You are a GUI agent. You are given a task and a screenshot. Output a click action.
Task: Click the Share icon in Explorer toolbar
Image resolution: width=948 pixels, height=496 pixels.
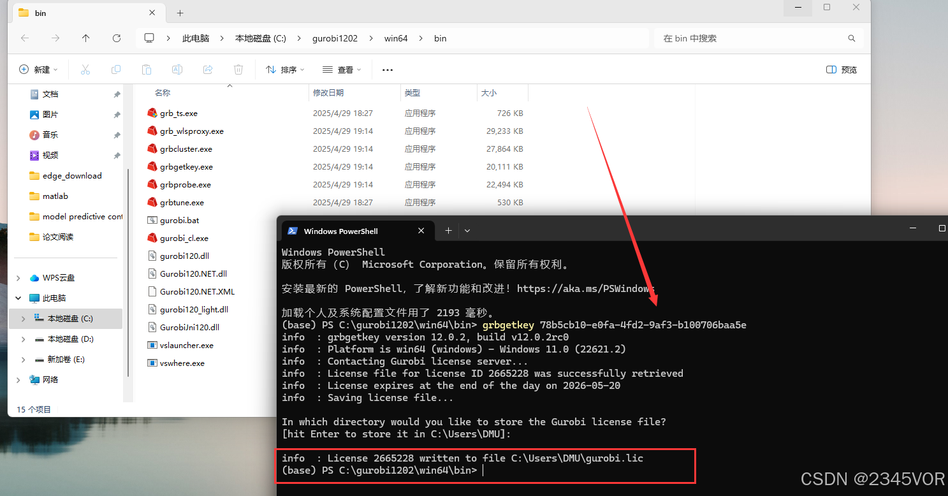(208, 69)
